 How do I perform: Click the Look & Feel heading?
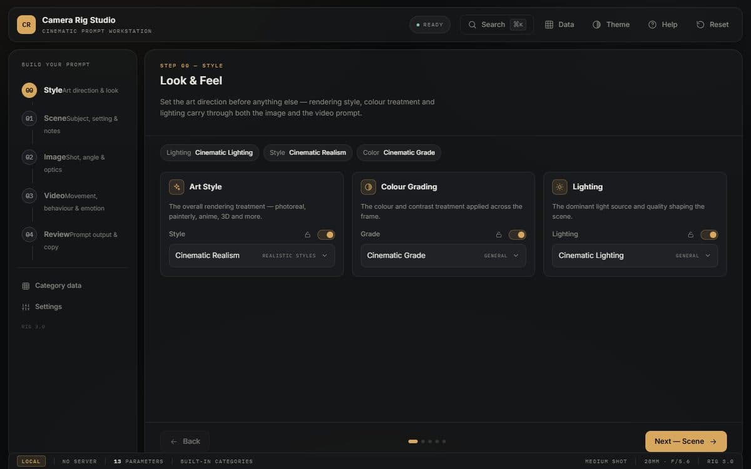pyautogui.click(x=191, y=81)
